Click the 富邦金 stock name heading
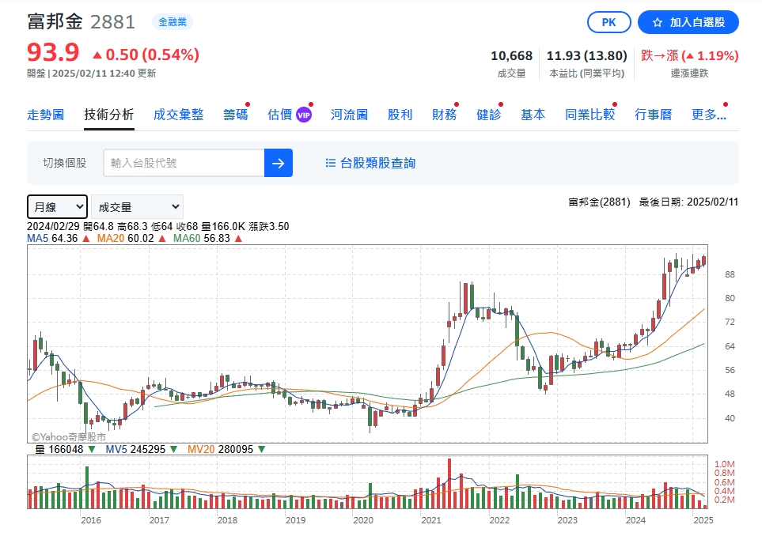This screenshot has height=536, width=762. (55, 22)
